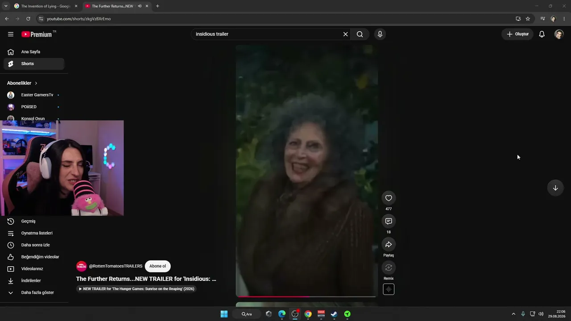Image resolution: width=571 pixels, height=321 pixels.
Task: Open OBS Studio from taskbar
Action: pos(295,314)
